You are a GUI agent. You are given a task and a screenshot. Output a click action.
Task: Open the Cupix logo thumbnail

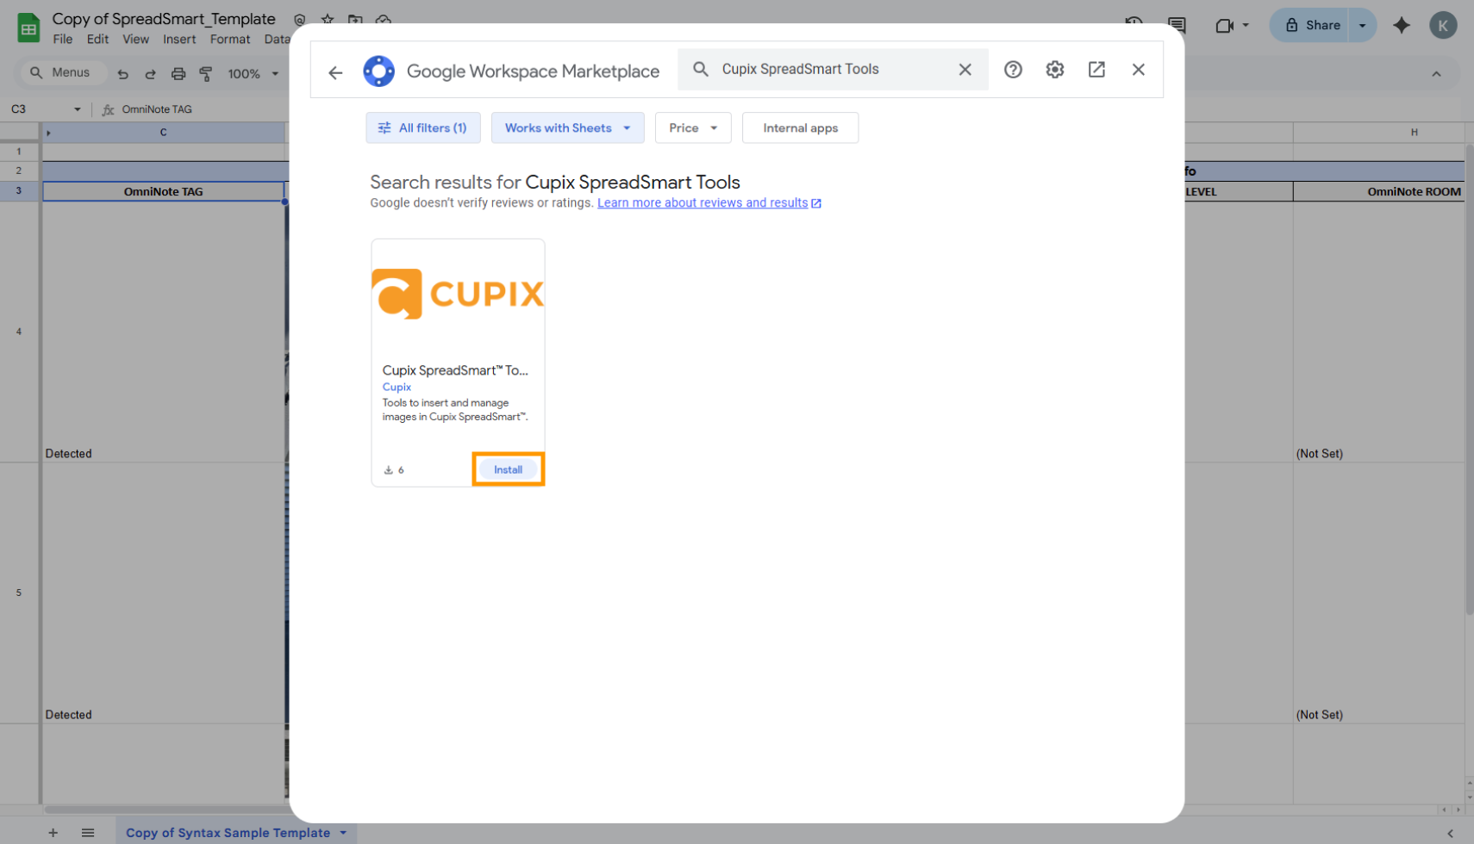(458, 295)
